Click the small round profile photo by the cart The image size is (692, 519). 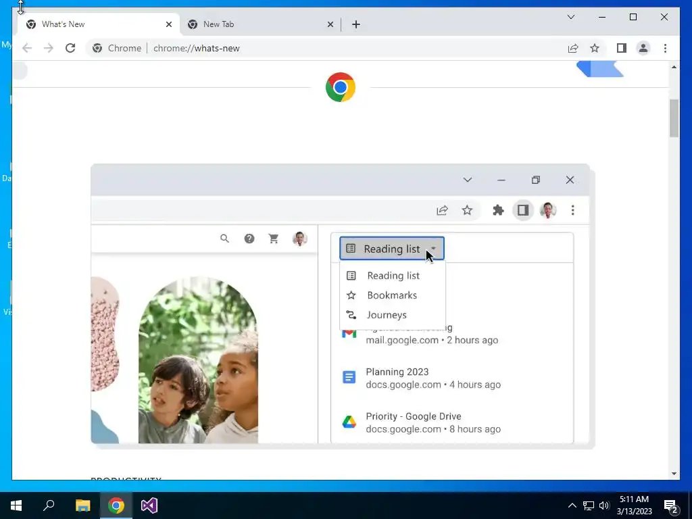(299, 239)
